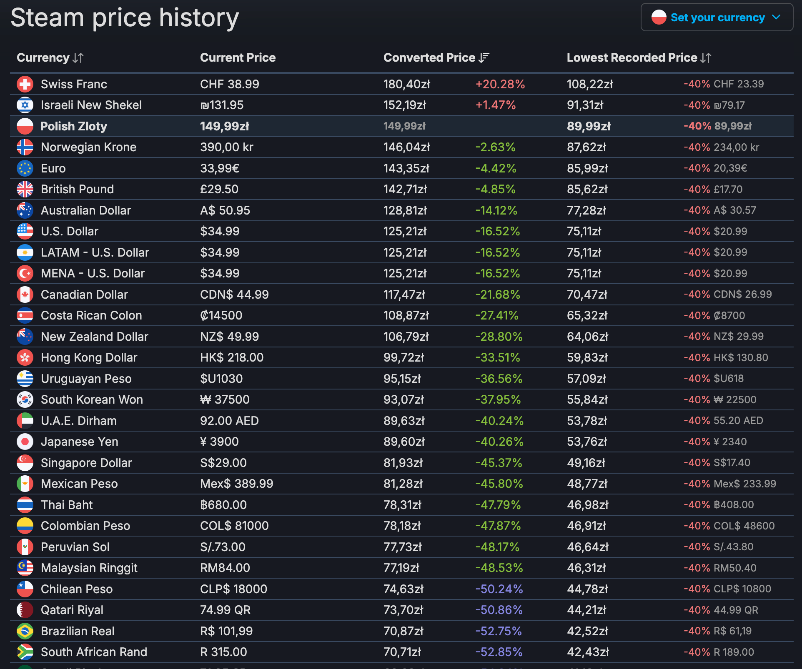The width and height of the screenshot is (802, 669).
Task: Click the Canadian Dollar flag icon
Action: (x=25, y=295)
